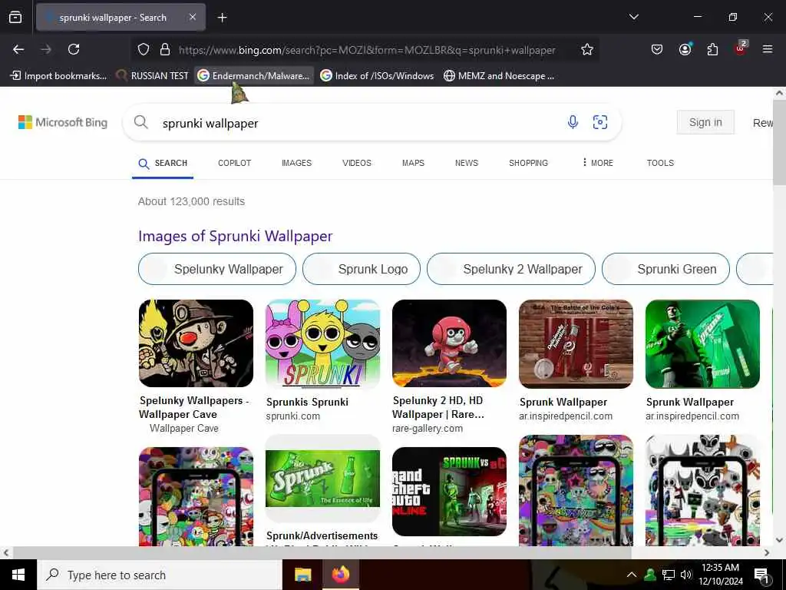This screenshot has width=786, height=590.
Task: Choose the Sprunki Green suggestion chip
Action: click(x=665, y=269)
